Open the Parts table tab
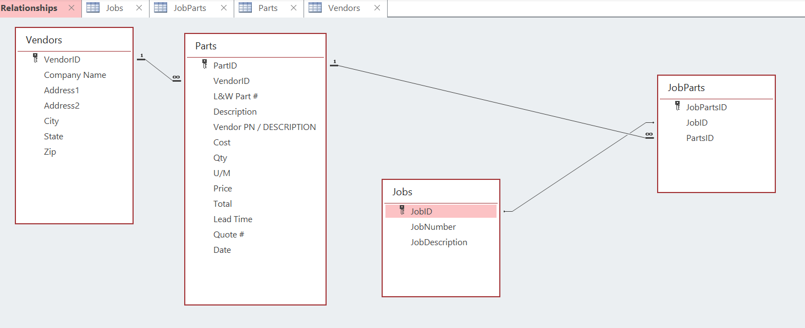The height and width of the screenshot is (328, 805). [268, 8]
